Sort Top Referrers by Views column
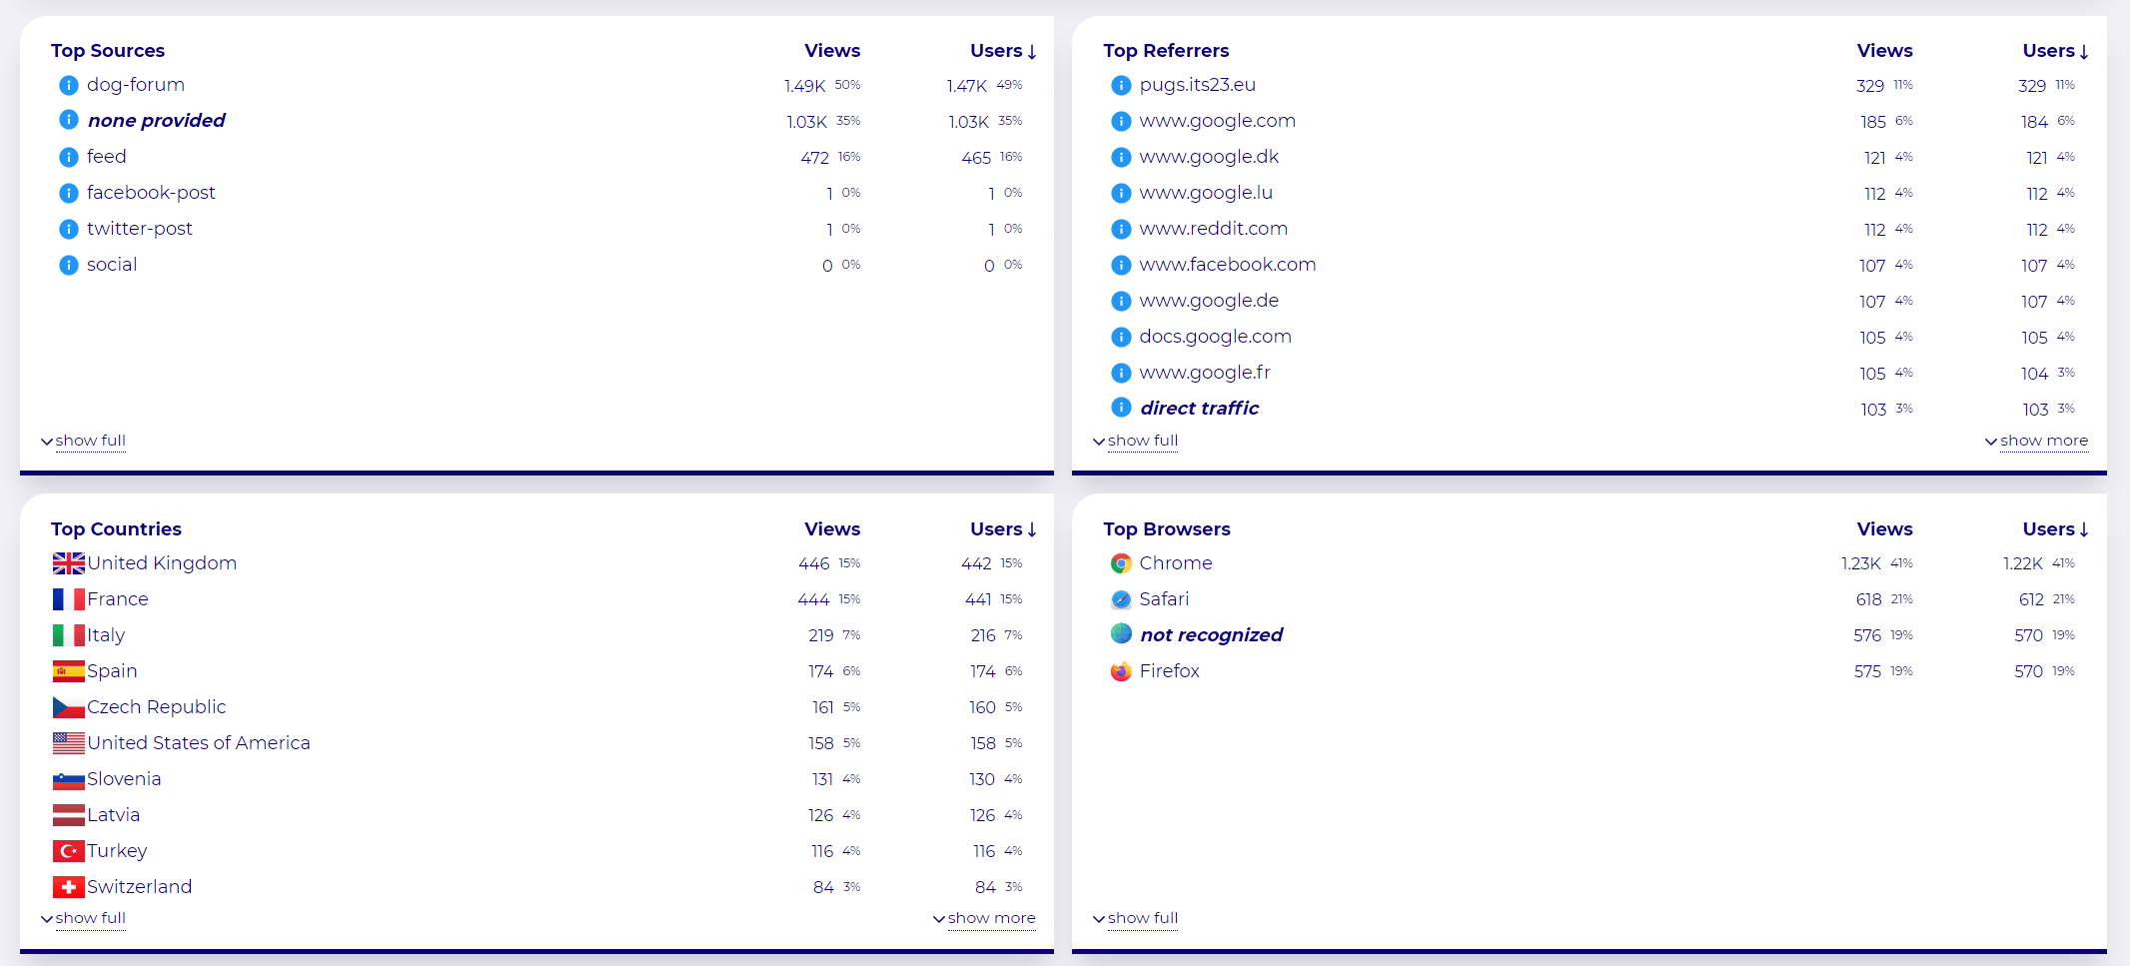 click(1884, 51)
